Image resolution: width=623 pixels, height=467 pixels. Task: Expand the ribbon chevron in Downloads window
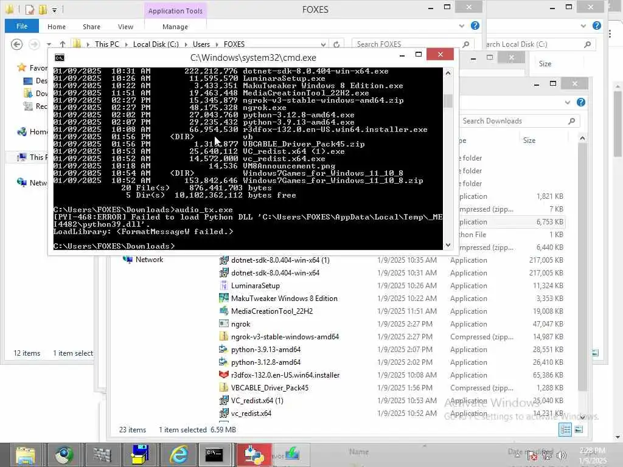[x=568, y=102]
